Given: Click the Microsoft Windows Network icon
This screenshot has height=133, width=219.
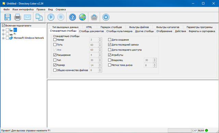Looking at the screenshot, I should pos(11,38).
